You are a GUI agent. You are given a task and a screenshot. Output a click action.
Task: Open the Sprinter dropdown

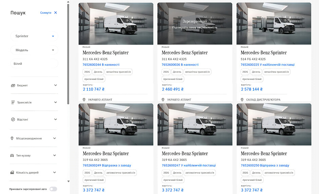(x=34, y=36)
